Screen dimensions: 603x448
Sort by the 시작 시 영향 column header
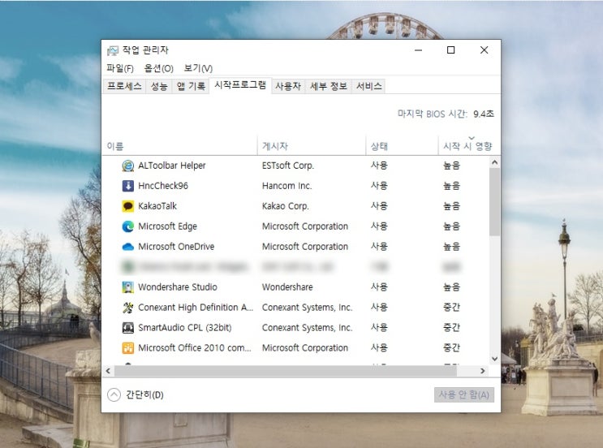click(467, 146)
